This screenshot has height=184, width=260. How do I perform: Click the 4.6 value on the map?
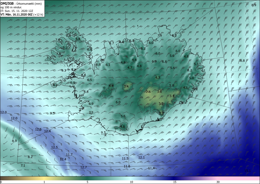(x=122, y=127)
